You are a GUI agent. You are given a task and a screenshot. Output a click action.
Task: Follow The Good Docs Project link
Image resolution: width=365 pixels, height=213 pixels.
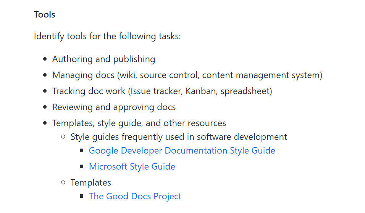135,196
